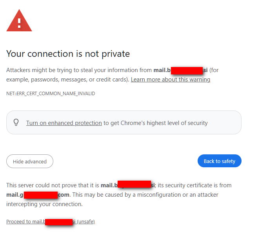The height and width of the screenshot is (239, 258).
Task: Click the bold mail.g certificate domain ending .com
Action: pos(38,195)
